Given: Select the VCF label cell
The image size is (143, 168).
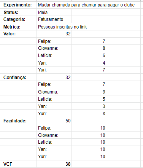Looking at the screenshot, I should 19,164.
